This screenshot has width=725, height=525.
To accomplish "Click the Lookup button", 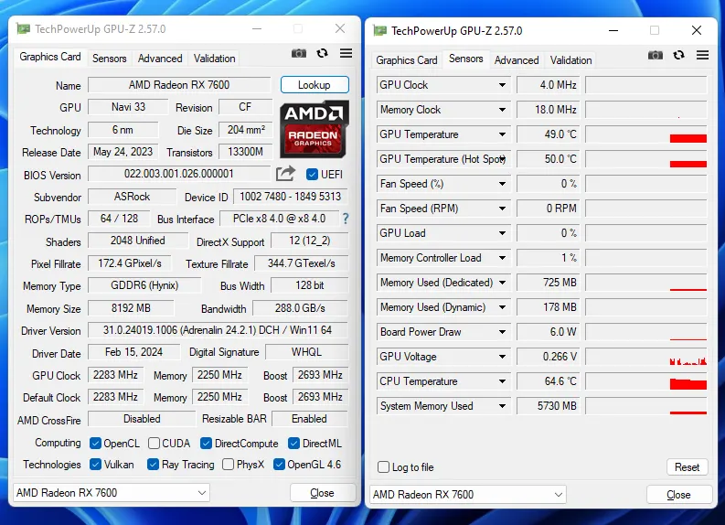I will [315, 85].
